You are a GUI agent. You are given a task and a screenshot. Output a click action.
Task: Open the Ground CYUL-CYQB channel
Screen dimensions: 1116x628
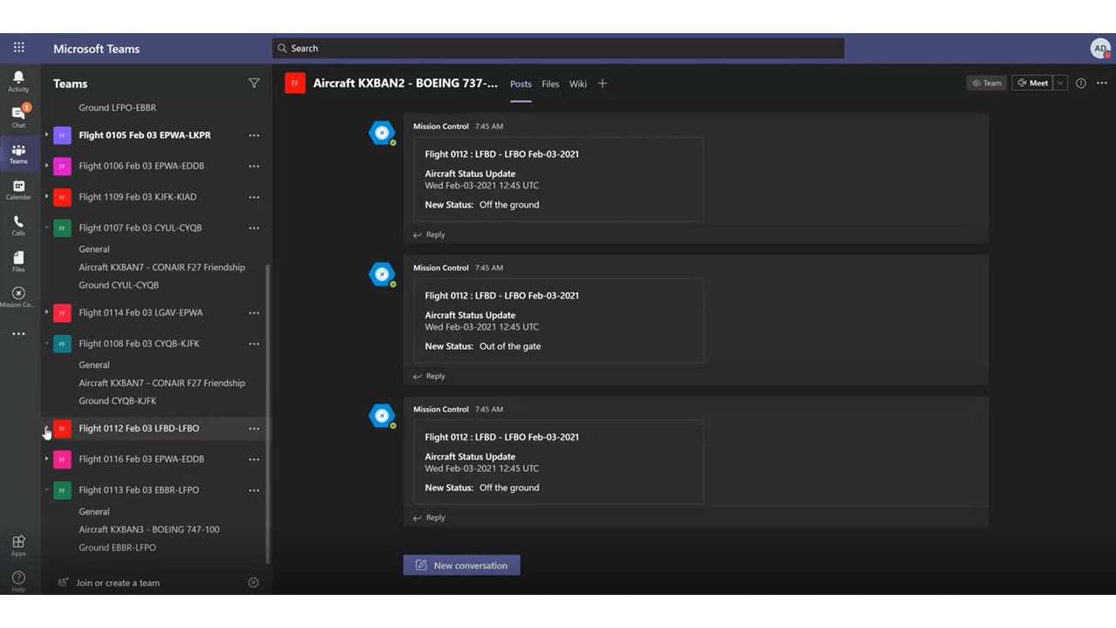pyautogui.click(x=119, y=285)
